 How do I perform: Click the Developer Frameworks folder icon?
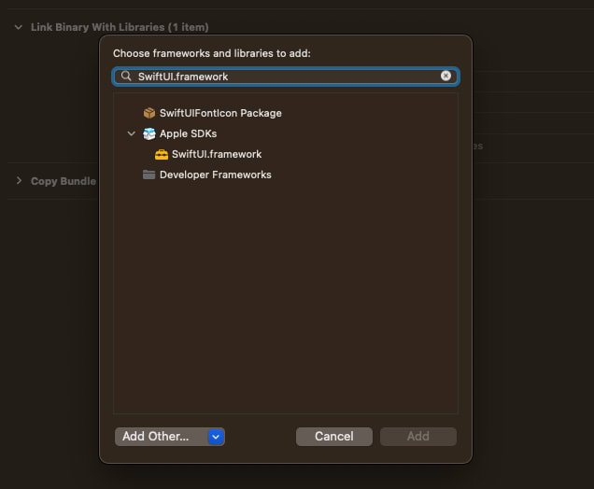pyautogui.click(x=148, y=175)
